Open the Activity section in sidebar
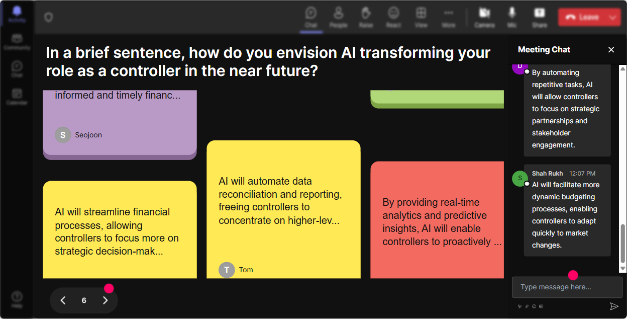Viewport: 627px width, 319px height. [17, 14]
